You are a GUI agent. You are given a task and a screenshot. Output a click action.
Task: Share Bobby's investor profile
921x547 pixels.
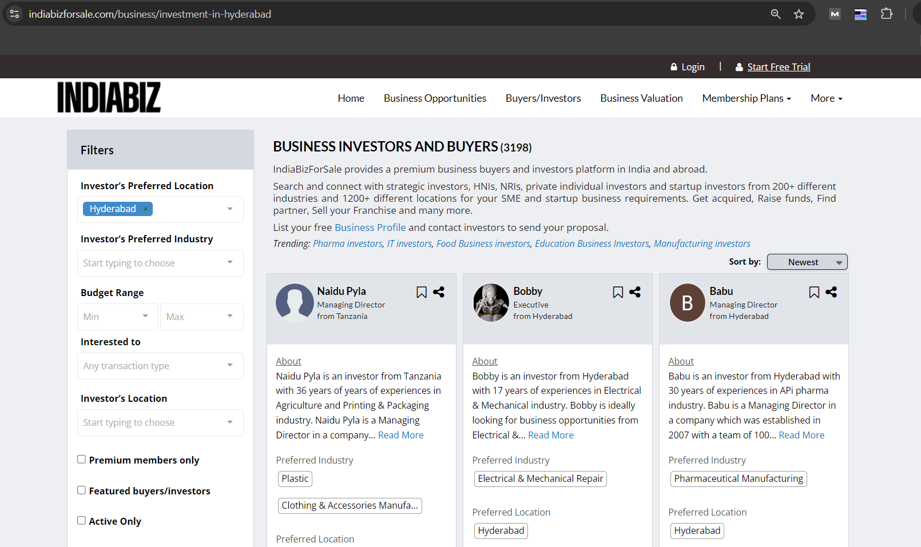coord(635,292)
